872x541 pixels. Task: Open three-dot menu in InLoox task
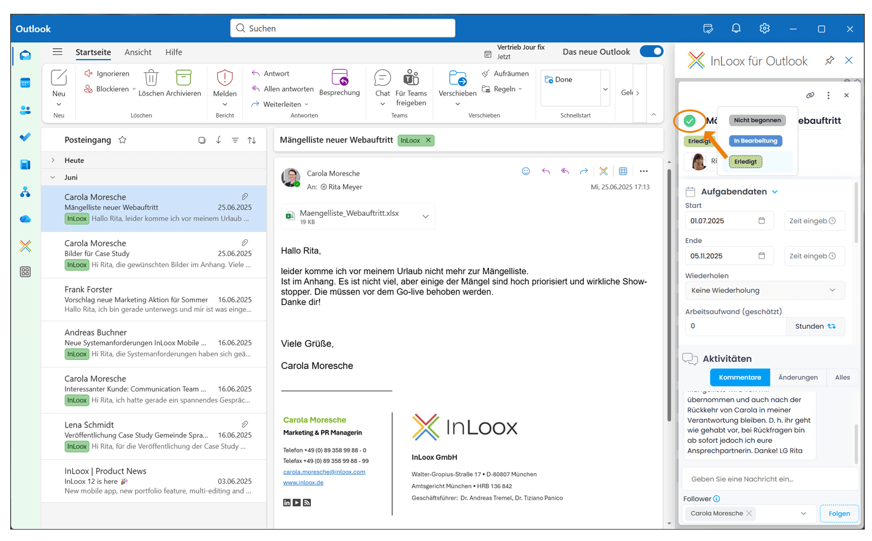[x=828, y=95]
